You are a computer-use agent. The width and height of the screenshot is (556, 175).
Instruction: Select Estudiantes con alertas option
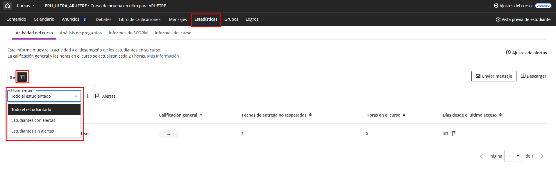33,120
